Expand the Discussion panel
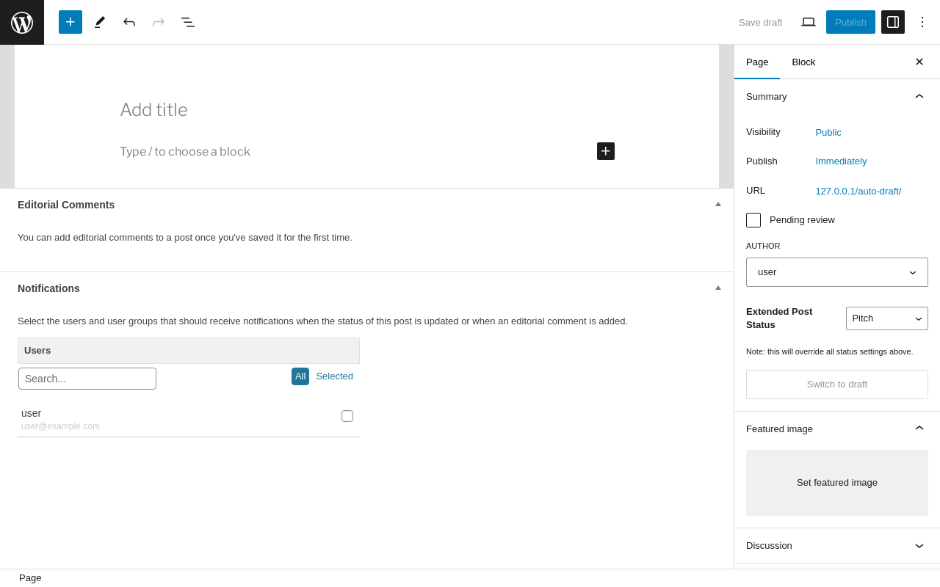This screenshot has width=940, height=587. 919,546
